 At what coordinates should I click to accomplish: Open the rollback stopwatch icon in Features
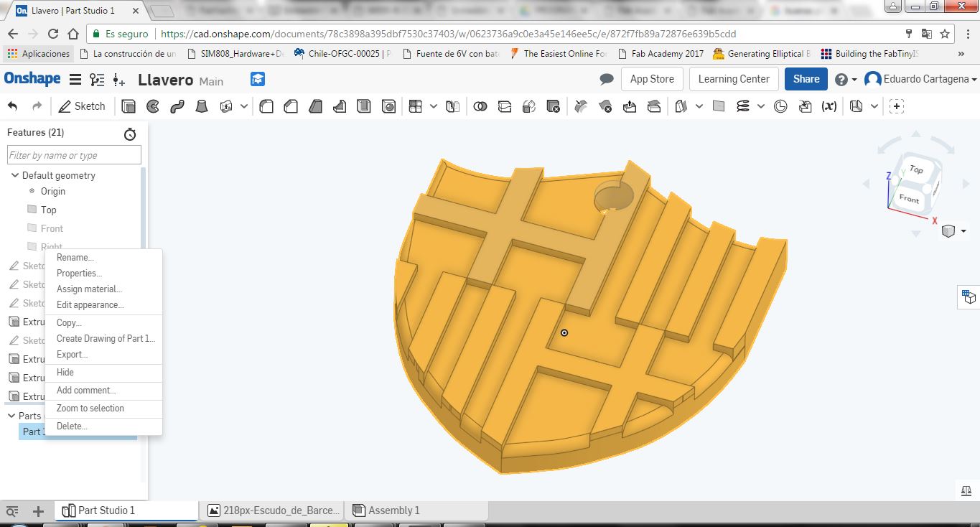coord(130,134)
